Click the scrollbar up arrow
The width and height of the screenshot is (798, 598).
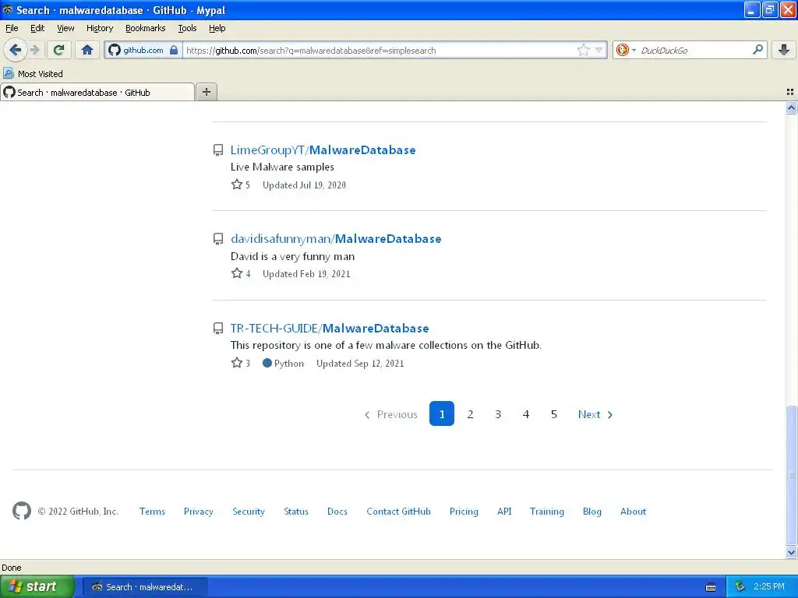pos(791,107)
